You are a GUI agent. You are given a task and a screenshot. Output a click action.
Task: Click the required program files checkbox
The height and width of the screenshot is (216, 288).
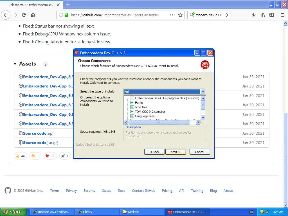pos(132,98)
